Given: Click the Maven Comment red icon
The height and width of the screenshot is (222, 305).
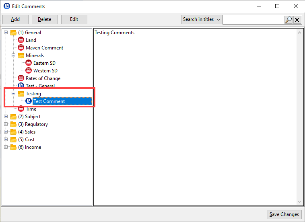Looking at the screenshot, I should tap(21, 48).
